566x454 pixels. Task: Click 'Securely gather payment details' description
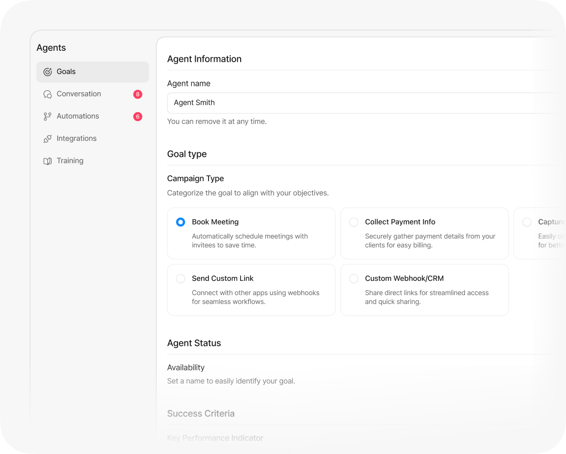tap(430, 240)
